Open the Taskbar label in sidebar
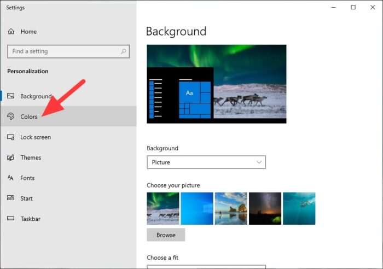 point(30,219)
